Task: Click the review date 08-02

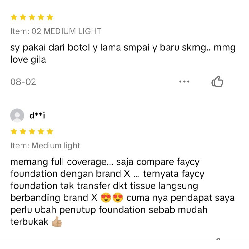Action: click(x=23, y=82)
